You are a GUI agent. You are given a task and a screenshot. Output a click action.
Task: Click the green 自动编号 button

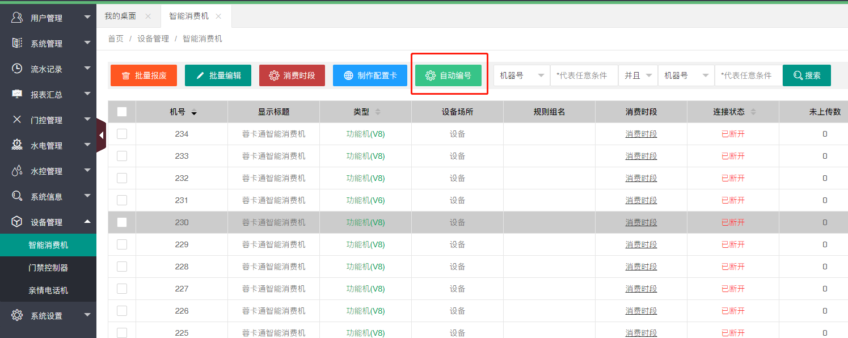coord(448,75)
